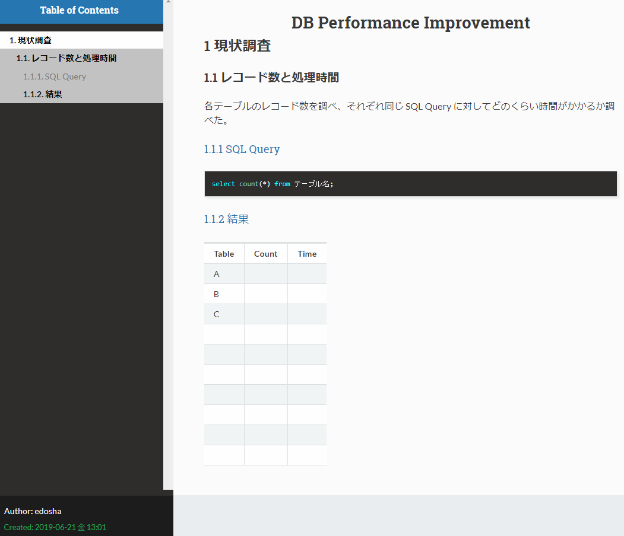Click heading '1.1 レコード数と処理時間' in content
This screenshot has height=536, width=624.
(x=271, y=77)
